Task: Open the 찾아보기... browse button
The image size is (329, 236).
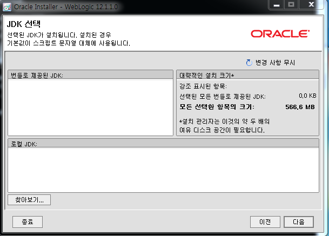Action: coord(29,200)
